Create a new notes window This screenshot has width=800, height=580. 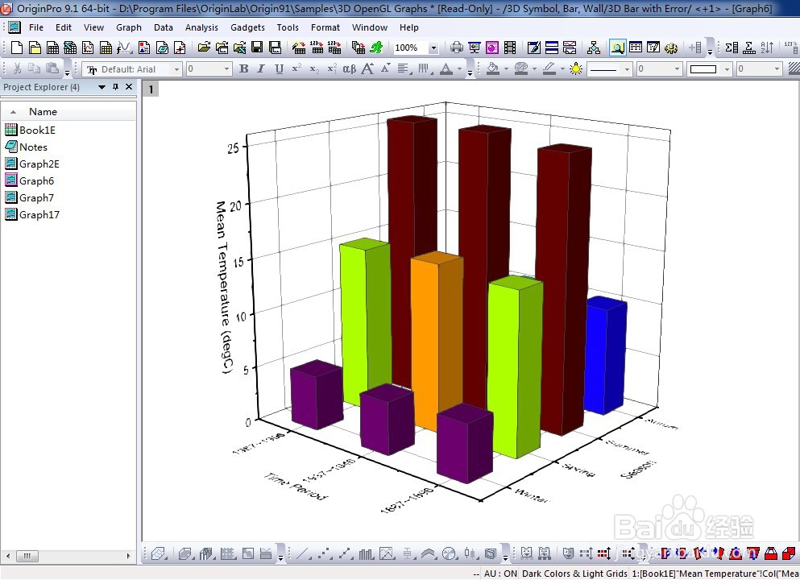[x=162, y=48]
